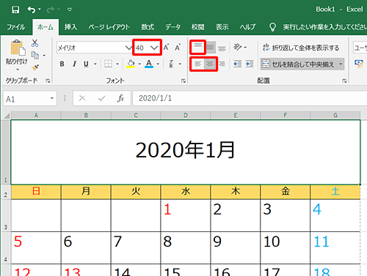Click formula bar showing 2020/1/1
Viewport: 367px width, 276px height.
(x=250, y=98)
